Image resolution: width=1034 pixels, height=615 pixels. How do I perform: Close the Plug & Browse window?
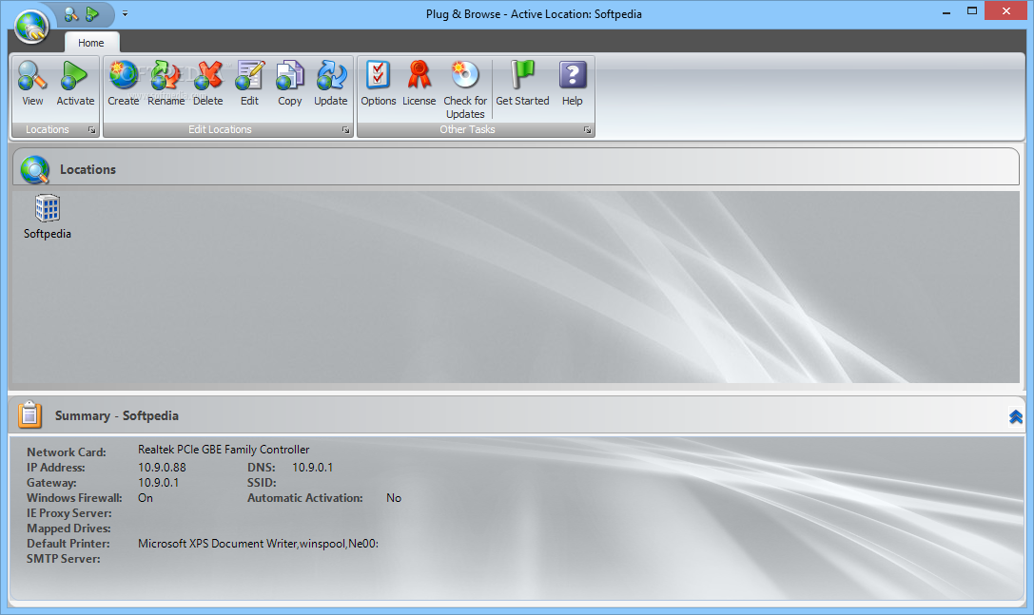[x=1006, y=11]
